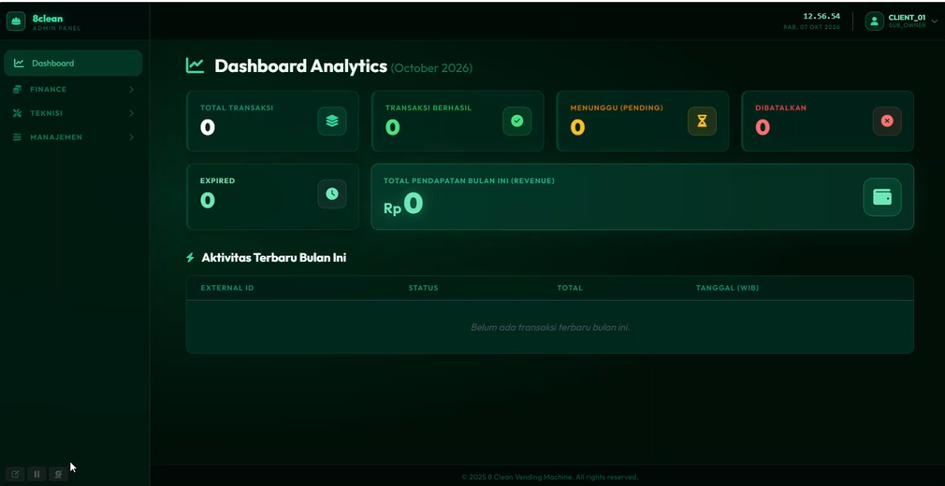945x486 pixels.
Task: Click the CLIENT_01 user avatar icon
Action: pyautogui.click(x=875, y=21)
